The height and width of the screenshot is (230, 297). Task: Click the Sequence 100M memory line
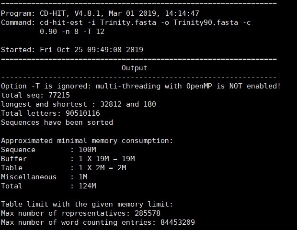pos(48,150)
